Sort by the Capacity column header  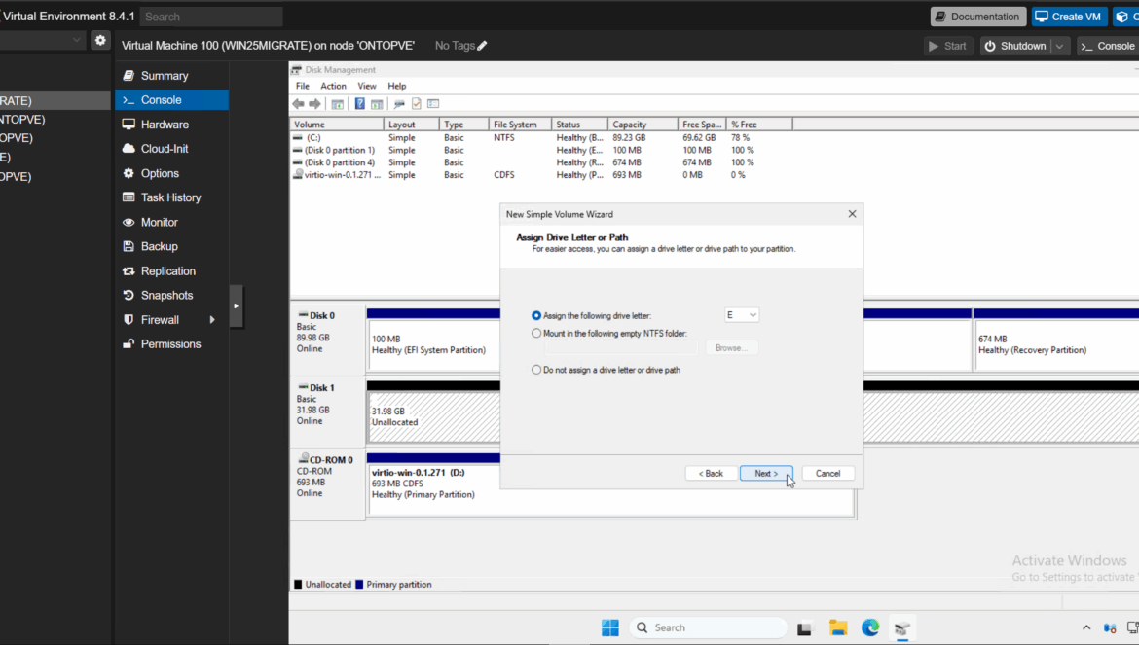point(643,125)
